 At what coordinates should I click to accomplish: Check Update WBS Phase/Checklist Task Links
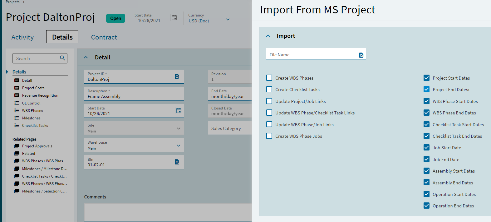(x=269, y=113)
